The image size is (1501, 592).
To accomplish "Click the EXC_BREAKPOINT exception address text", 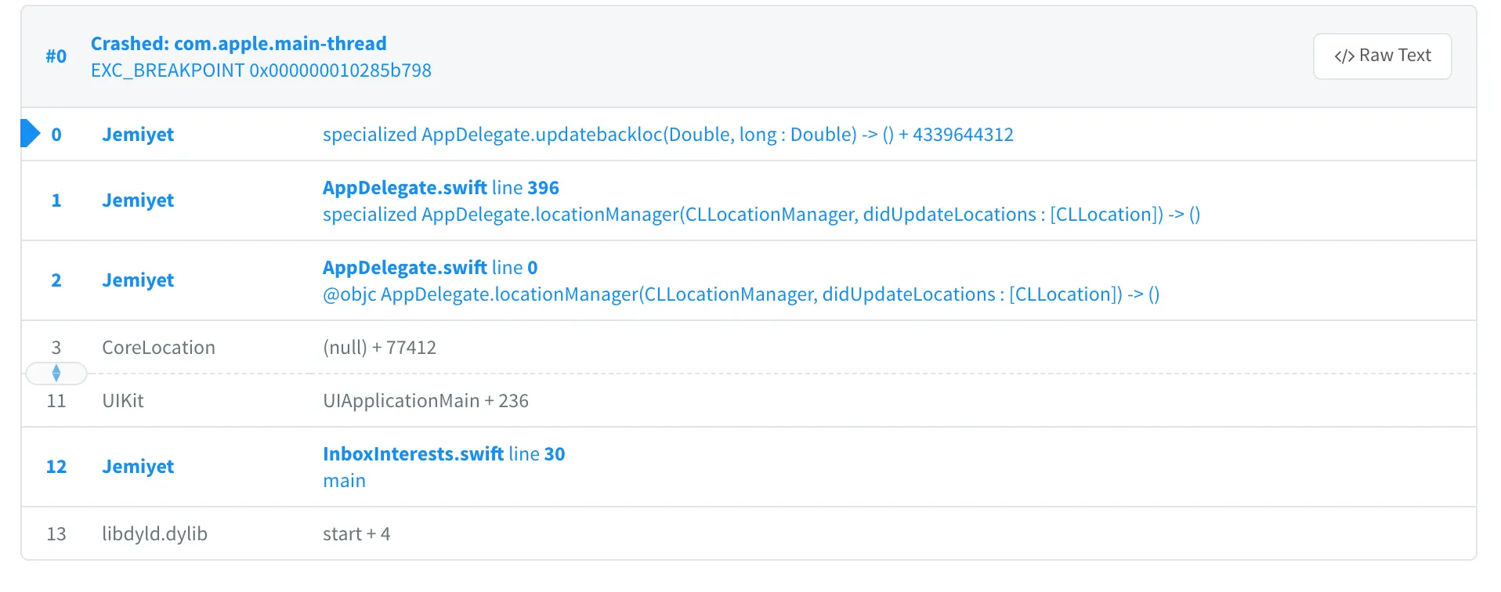I will 261,70.
